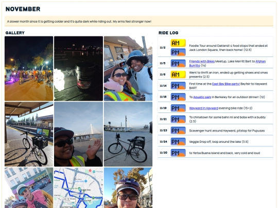
Task: Visit the Wayward in Hayward link
Action: [x=203, y=108]
